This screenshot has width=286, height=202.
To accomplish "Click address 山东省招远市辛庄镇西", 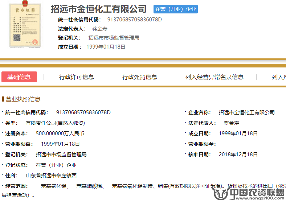I will [51, 176].
